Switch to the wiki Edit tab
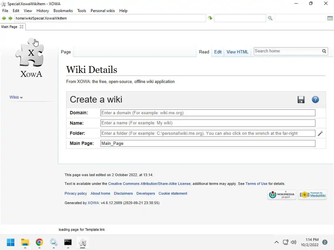The width and height of the screenshot is (334, 250). click(218, 52)
